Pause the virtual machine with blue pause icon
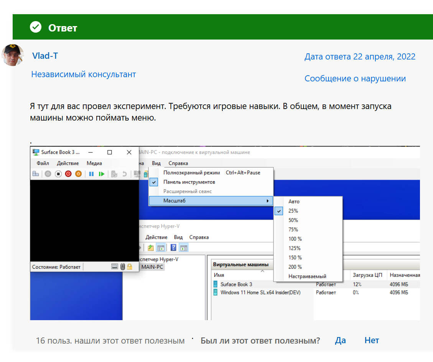433x362 pixels. (91, 174)
